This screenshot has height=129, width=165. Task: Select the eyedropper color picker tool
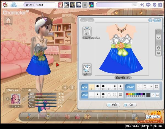(153, 95)
